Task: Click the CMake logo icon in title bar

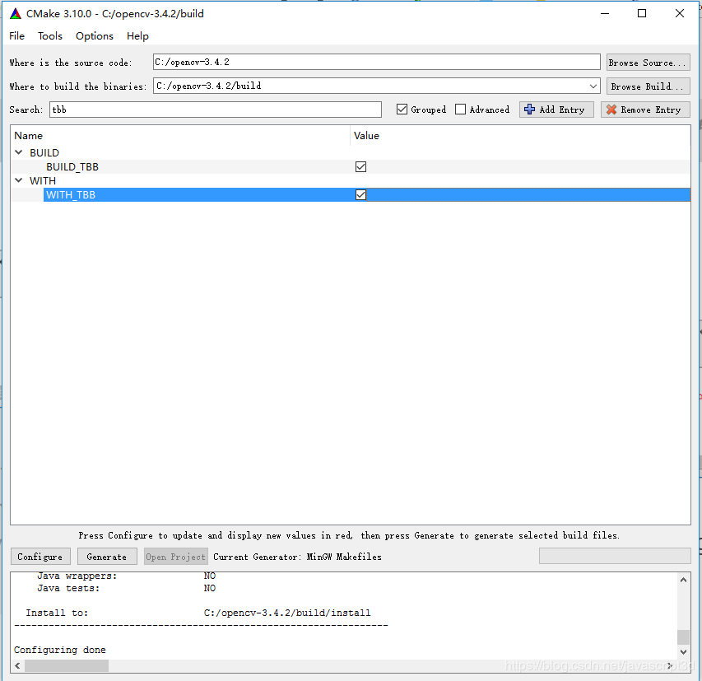Action: (x=16, y=14)
